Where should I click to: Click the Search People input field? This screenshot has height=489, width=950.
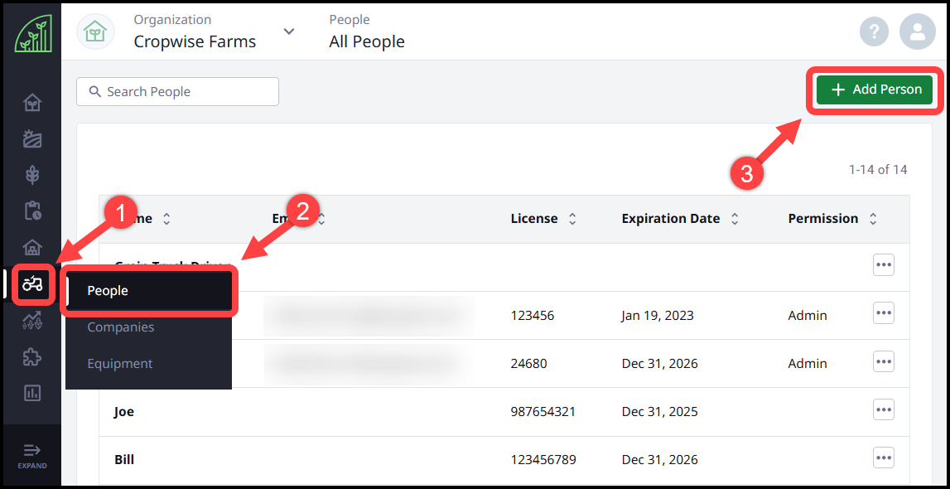tap(177, 92)
